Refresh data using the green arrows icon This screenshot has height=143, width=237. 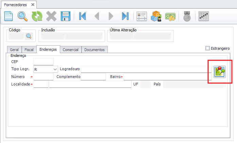(x=36, y=16)
